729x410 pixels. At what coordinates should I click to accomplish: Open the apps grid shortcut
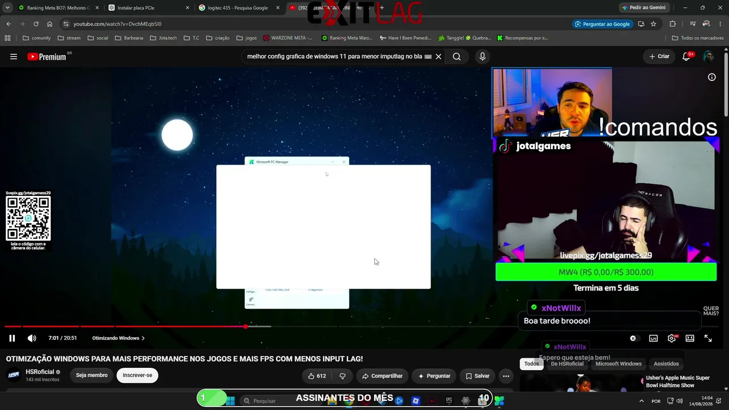pyautogui.click(x=7, y=38)
